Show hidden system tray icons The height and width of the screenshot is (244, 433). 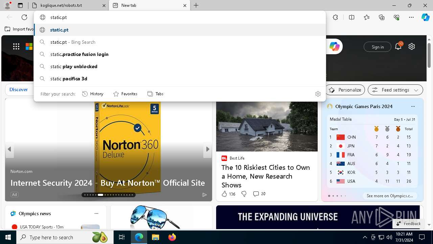pyautogui.click(x=365, y=237)
